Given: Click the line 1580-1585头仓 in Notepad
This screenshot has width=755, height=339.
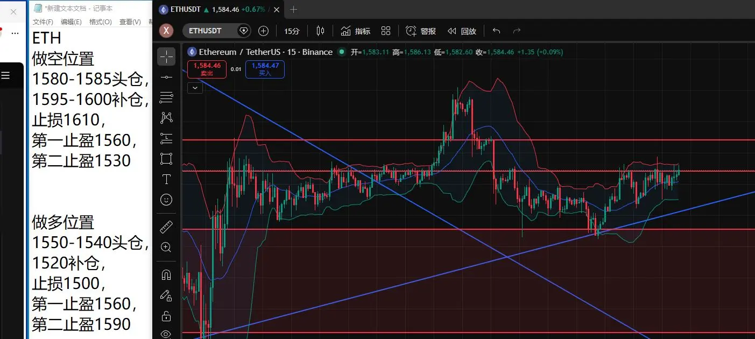Looking at the screenshot, I should click(x=90, y=79).
